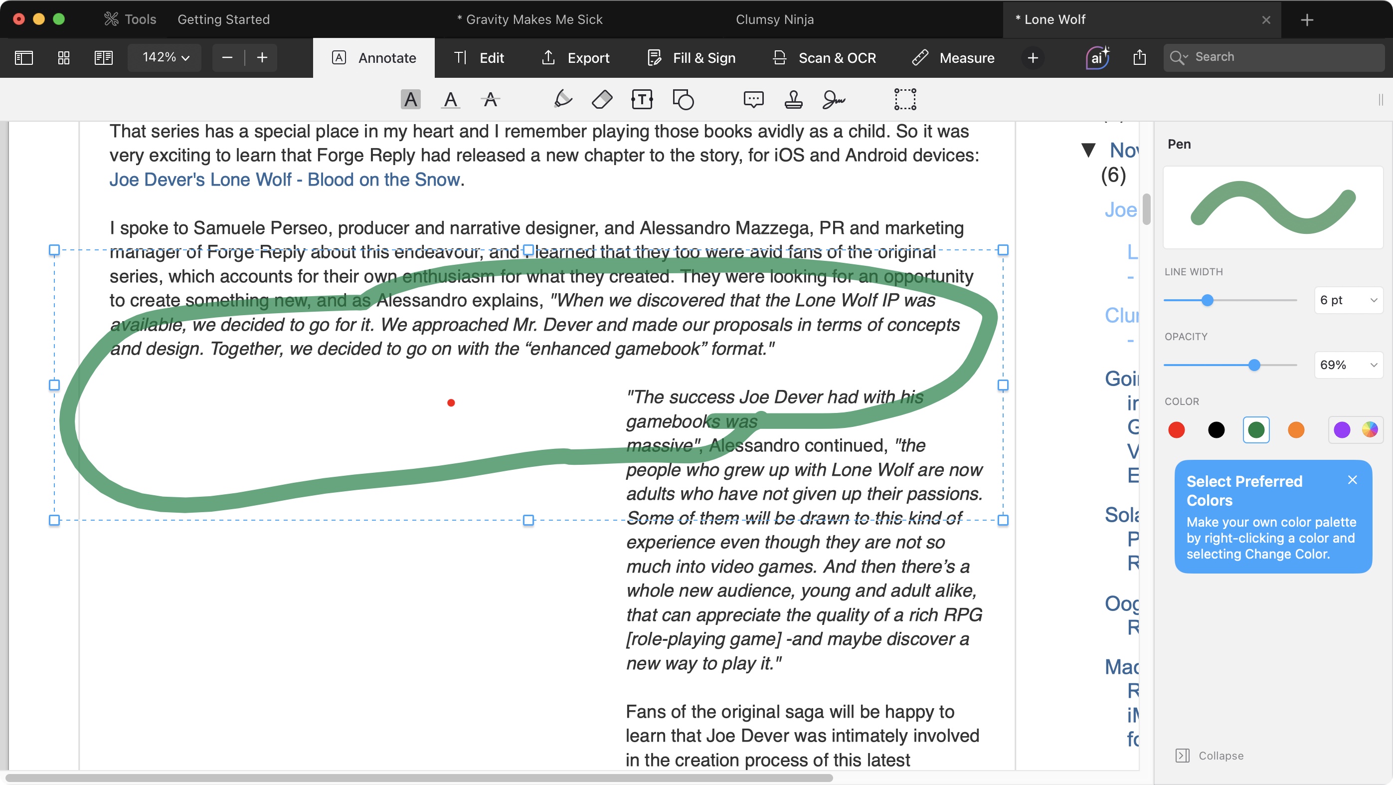
Task: Select the Content Selection tool
Action: 905,100
